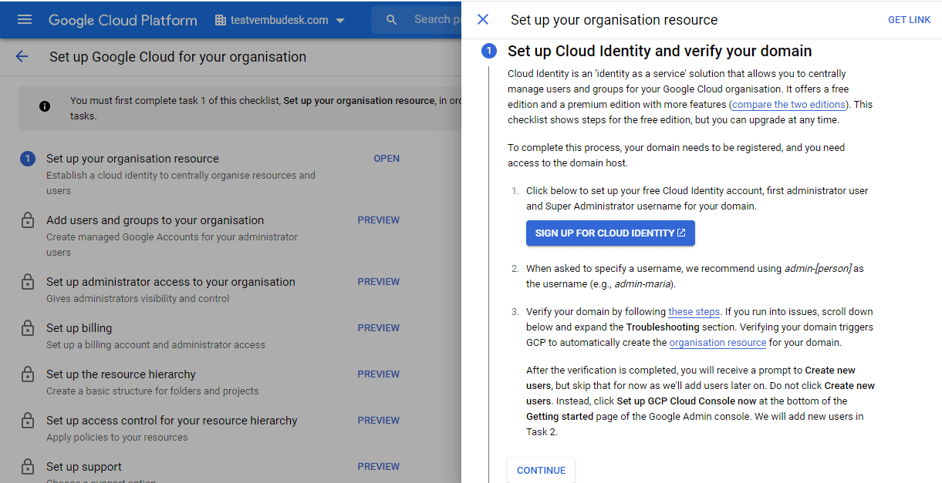Click the search magnifier icon
Screen dimensions: 942x483
click(x=392, y=19)
